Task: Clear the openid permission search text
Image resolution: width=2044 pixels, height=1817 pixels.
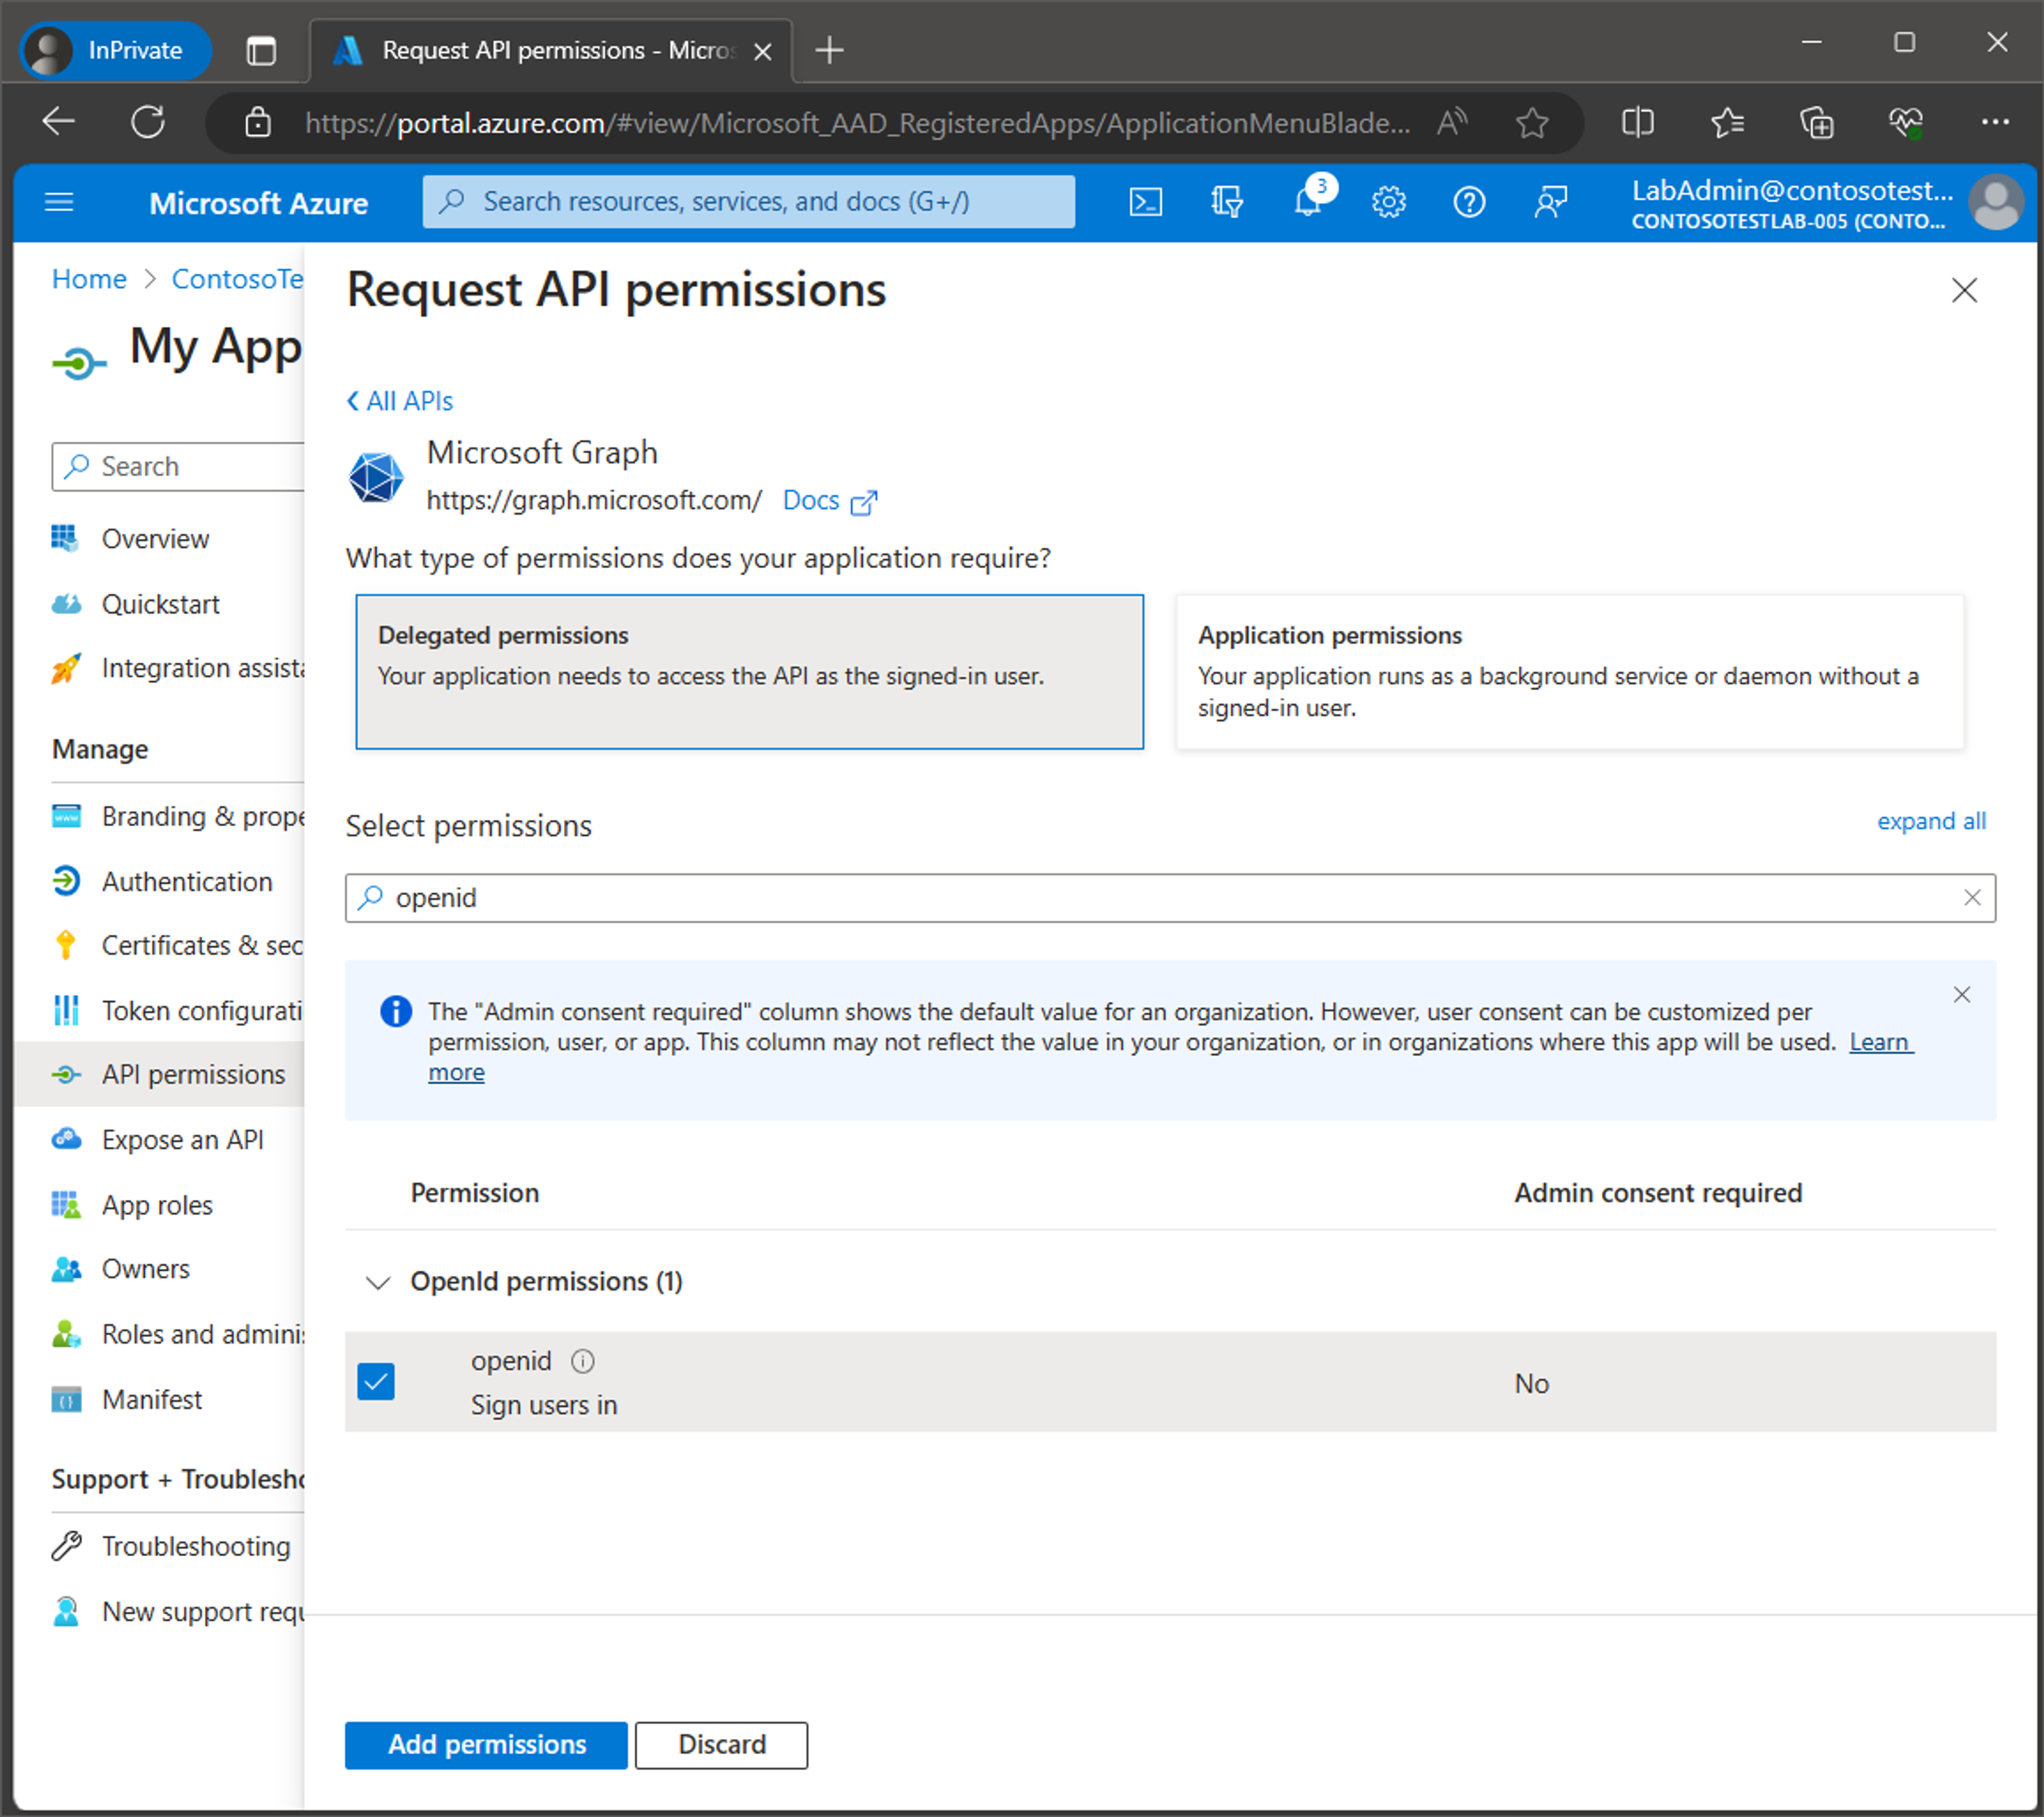Action: [1972, 898]
